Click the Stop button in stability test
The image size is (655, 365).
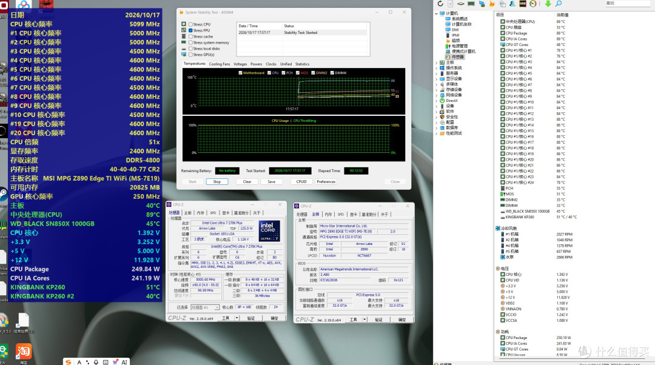pos(217,182)
